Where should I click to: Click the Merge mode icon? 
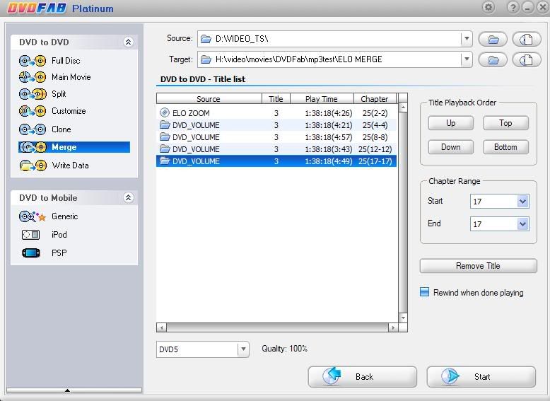[33, 147]
